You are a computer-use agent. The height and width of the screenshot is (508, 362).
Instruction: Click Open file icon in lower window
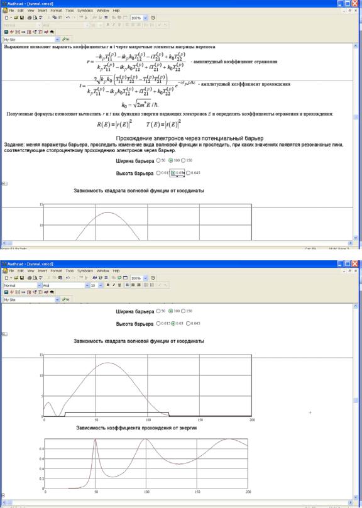16,278
